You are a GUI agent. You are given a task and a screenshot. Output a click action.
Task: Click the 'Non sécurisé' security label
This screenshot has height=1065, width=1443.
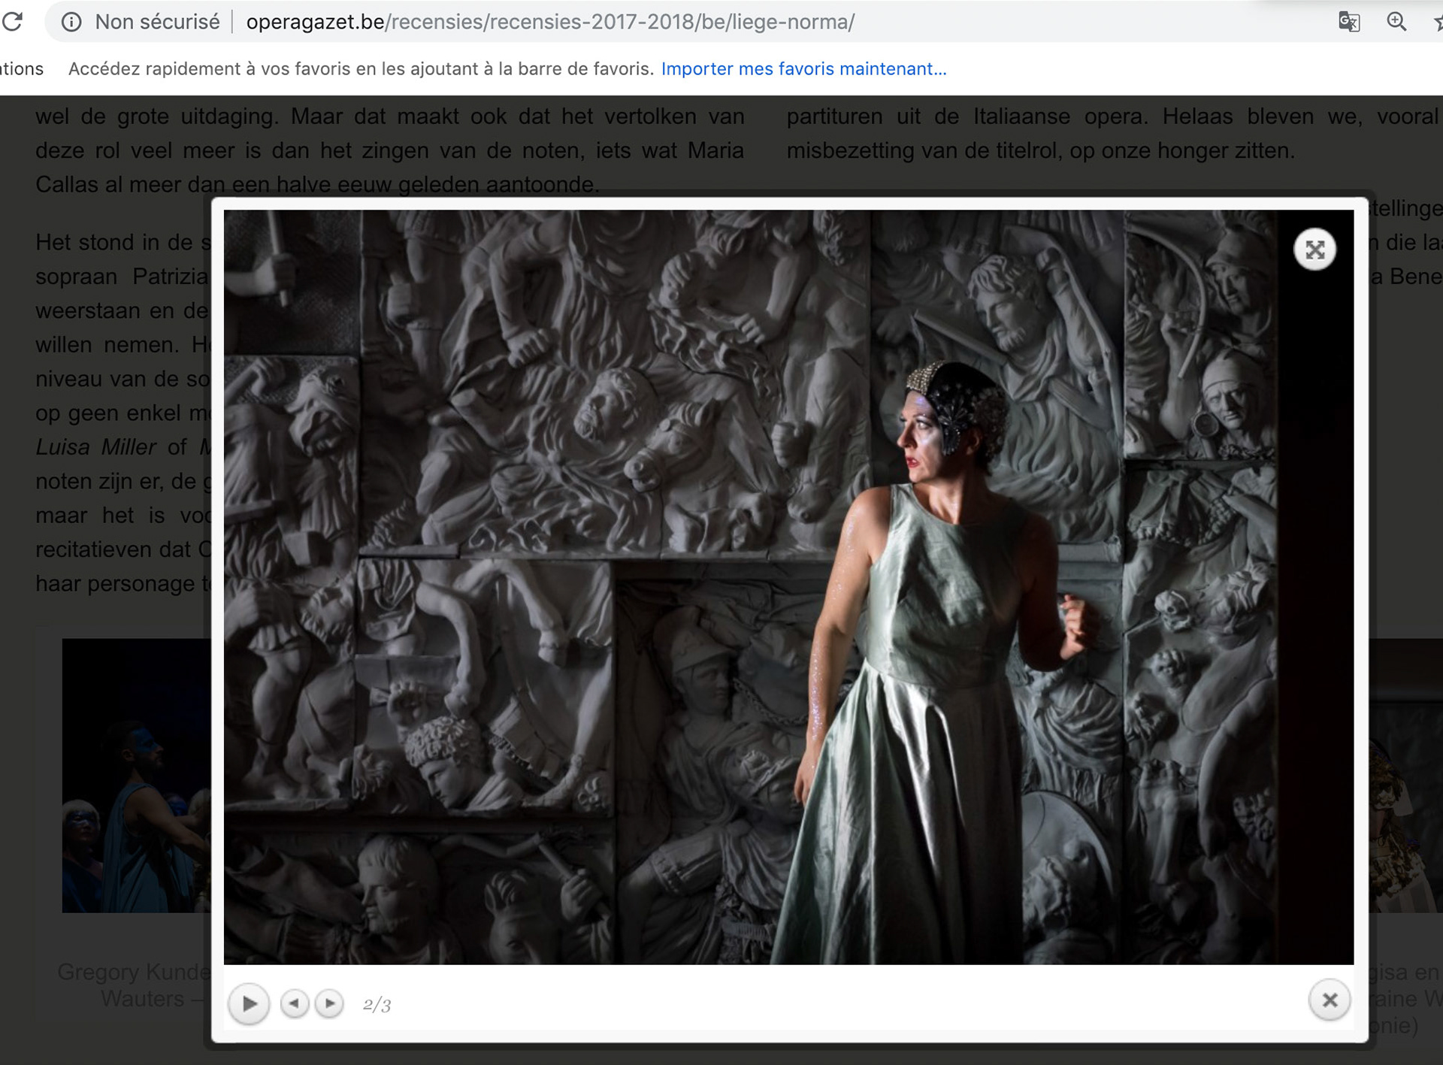tap(157, 22)
